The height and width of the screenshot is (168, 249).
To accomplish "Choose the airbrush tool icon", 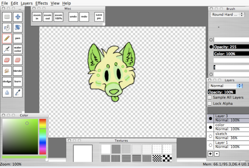I will (x=7, y=49).
